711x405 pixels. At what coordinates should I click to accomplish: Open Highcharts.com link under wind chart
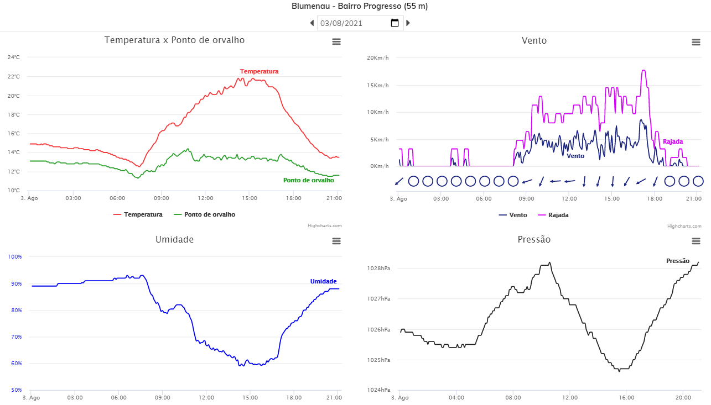click(x=684, y=226)
